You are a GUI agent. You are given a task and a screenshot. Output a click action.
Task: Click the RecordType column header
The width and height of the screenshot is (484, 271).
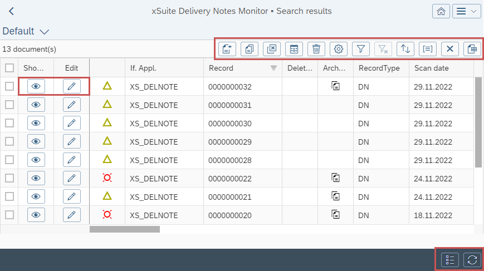pos(381,68)
